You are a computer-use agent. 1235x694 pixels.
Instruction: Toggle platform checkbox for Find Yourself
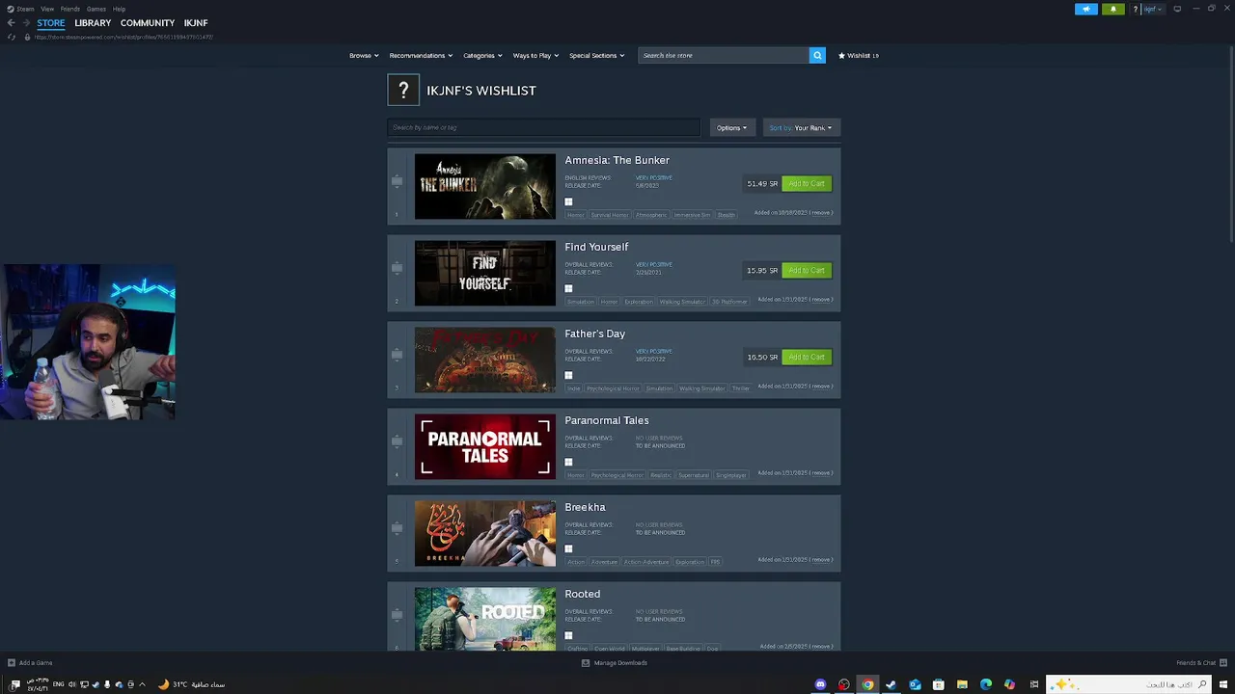click(568, 288)
